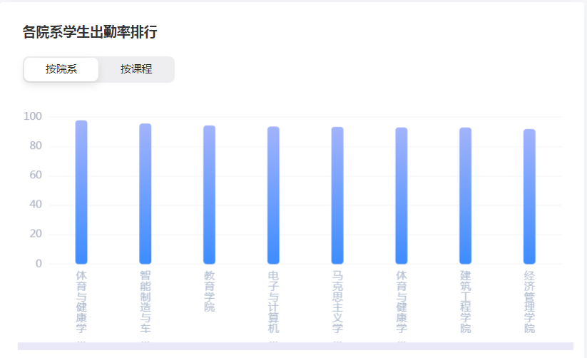Click the 电子与计算机 bar

[x=273, y=195]
